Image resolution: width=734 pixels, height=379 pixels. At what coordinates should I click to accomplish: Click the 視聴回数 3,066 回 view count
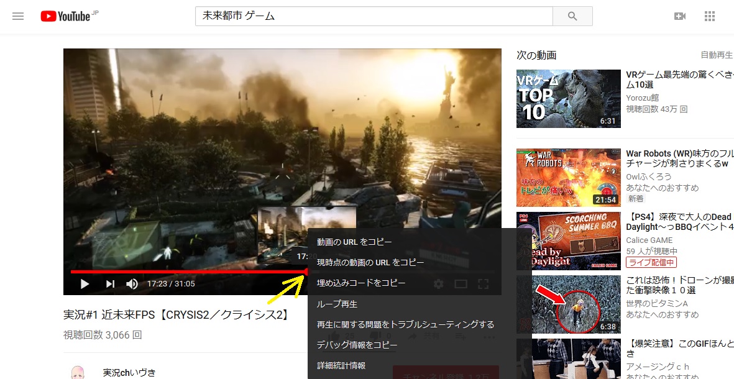click(x=103, y=335)
